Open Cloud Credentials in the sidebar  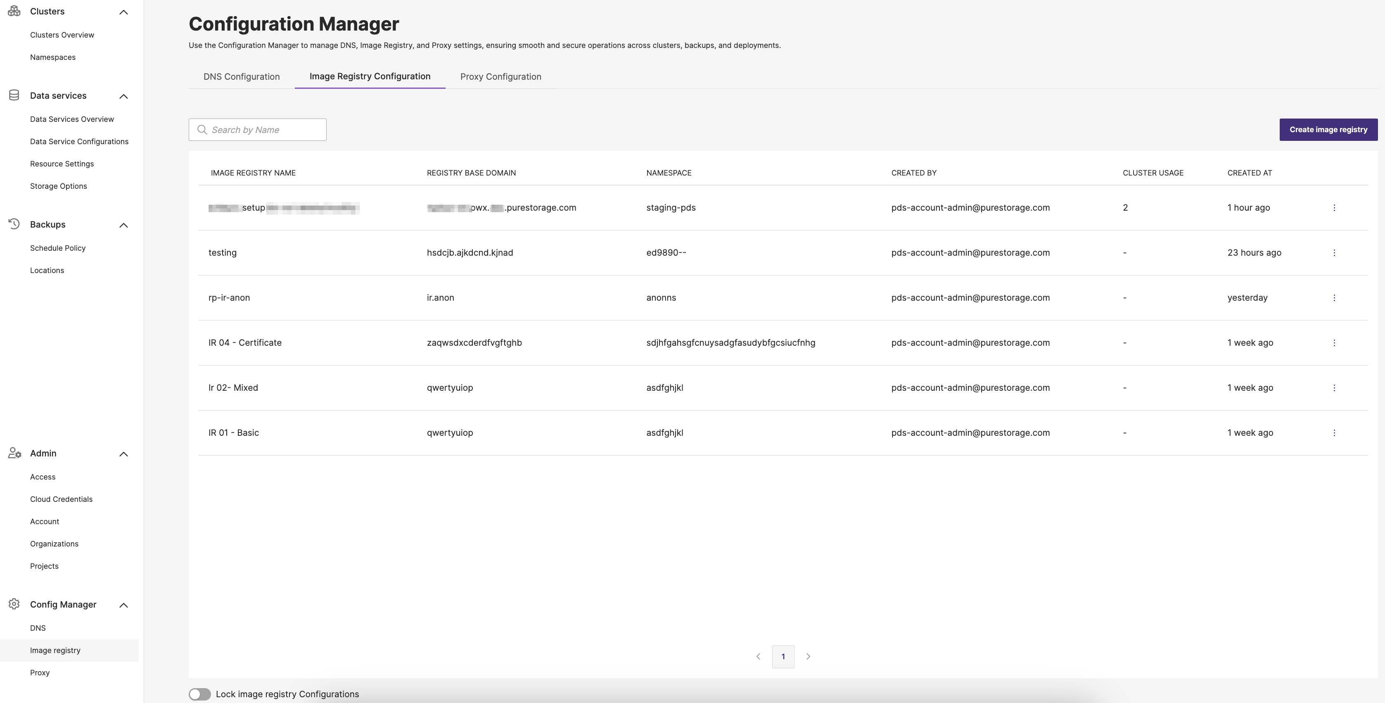[61, 499]
